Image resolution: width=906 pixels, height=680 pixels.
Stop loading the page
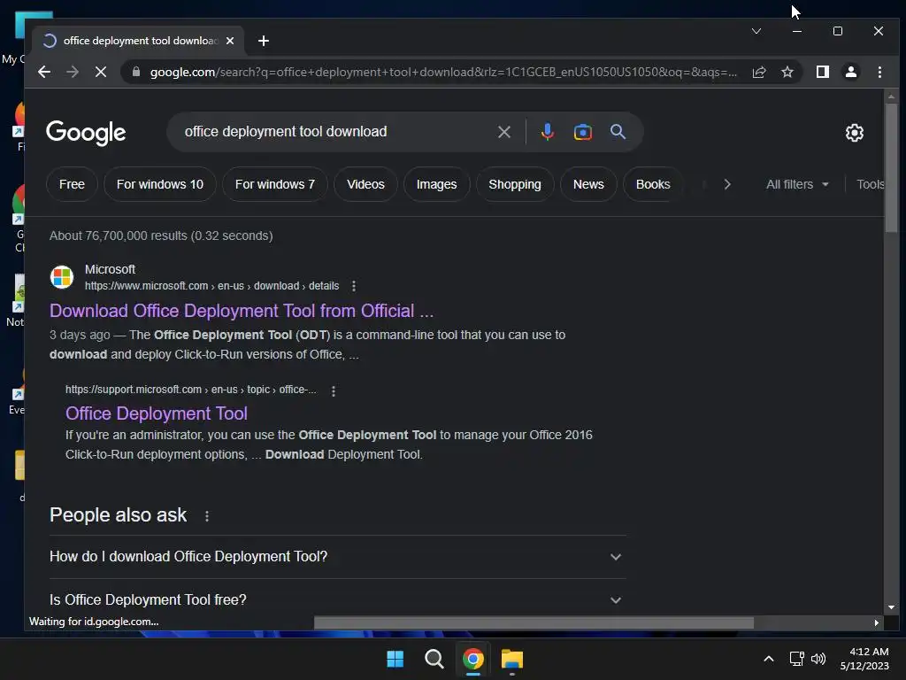[101, 72]
